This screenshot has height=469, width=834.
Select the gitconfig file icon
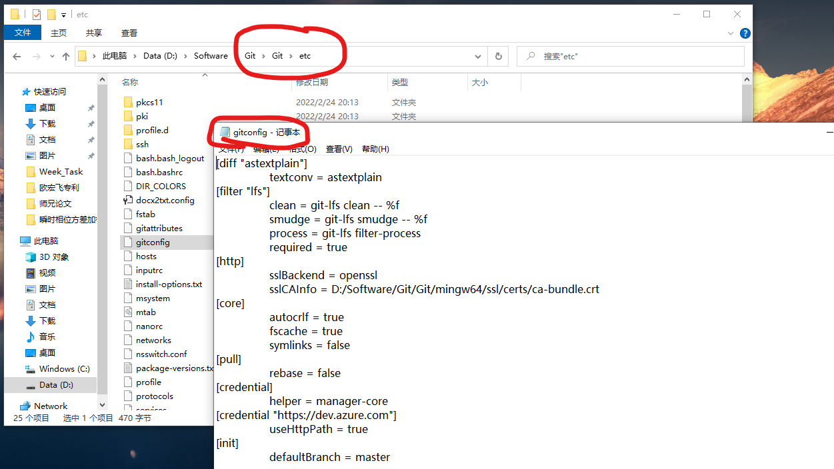pyautogui.click(x=129, y=242)
